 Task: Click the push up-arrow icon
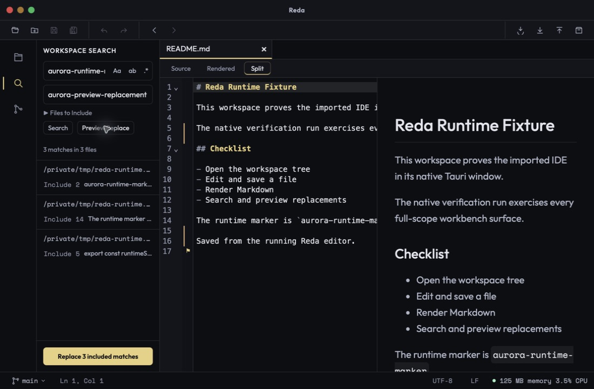559,30
